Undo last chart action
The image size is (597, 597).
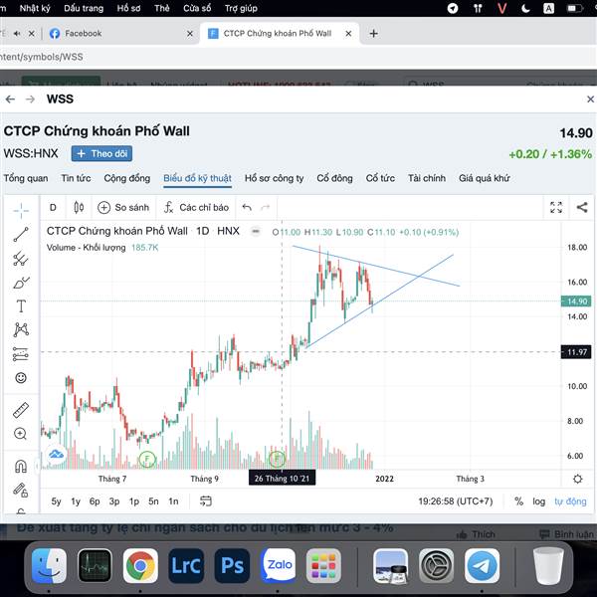(x=247, y=208)
